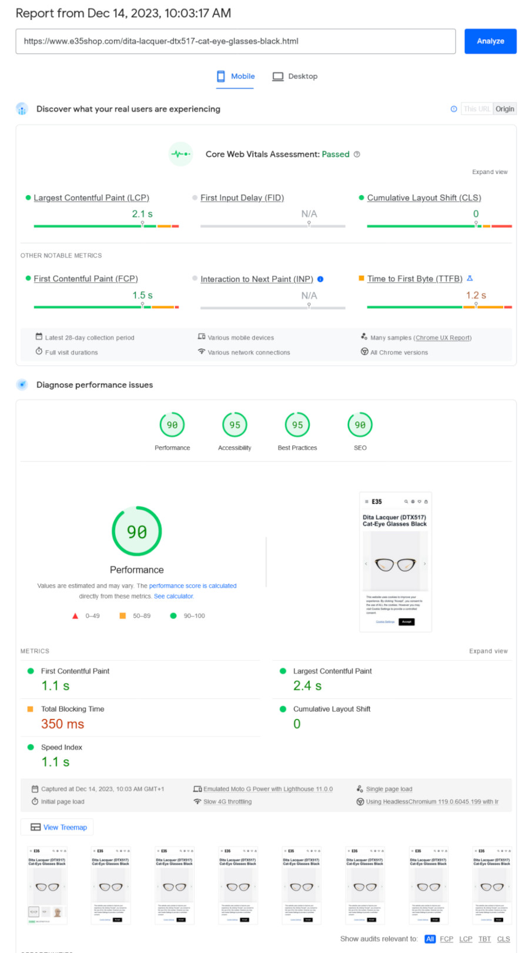This screenshot has height=953, width=529.
Task: Click the Speed Index metric label
Action: [62, 747]
